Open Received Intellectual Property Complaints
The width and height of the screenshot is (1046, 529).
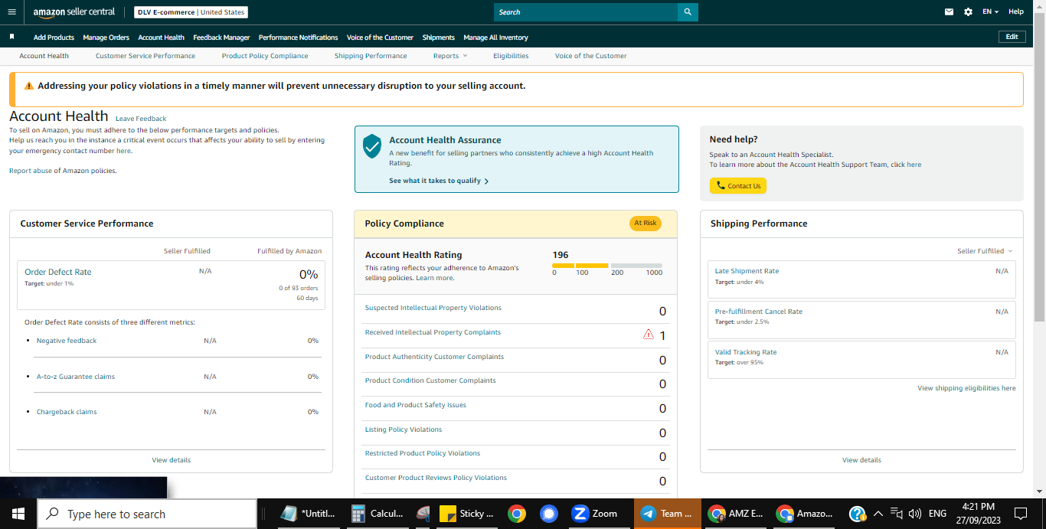pyautogui.click(x=433, y=332)
